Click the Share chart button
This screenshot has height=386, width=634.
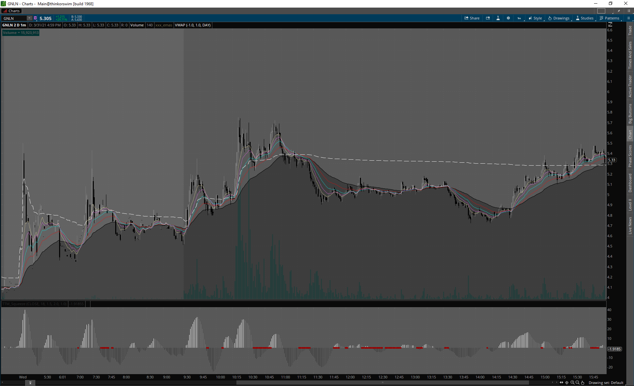(472, 18)
